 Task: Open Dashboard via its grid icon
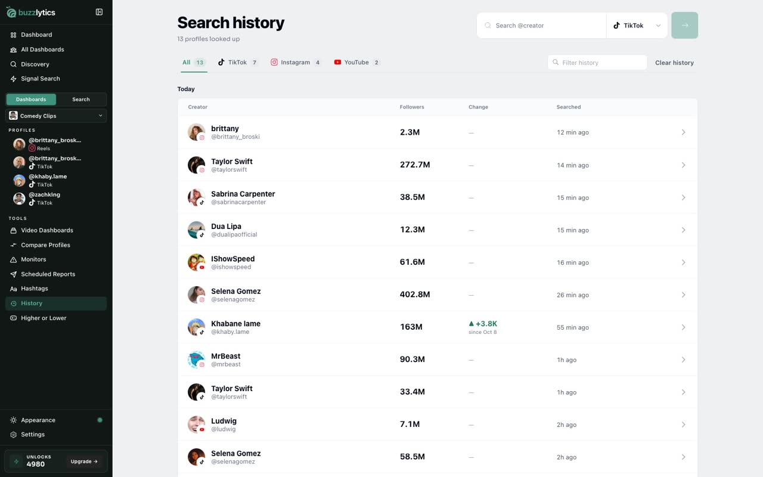point(13,35)
